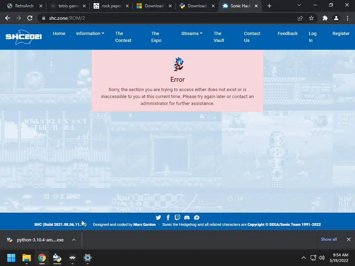The image size is (355, 266).
Task: Click Show all downloads
Action: (x=329, y=239)
